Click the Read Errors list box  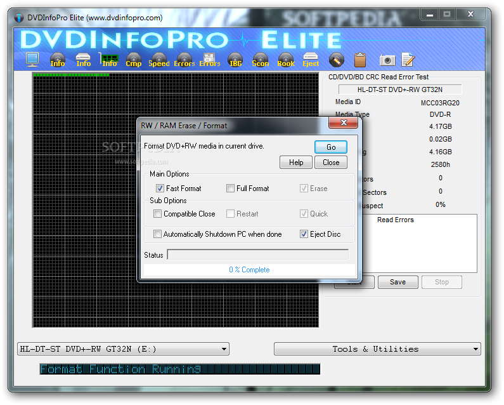(419, 243)
